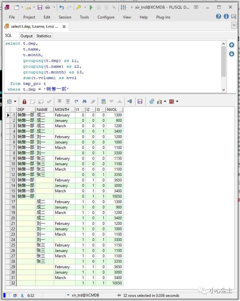Image resolution: width=240 pixels, height=301 pixels.
Task: Click the Open folder icon in the top toolbar
Action: coord(28,7)
